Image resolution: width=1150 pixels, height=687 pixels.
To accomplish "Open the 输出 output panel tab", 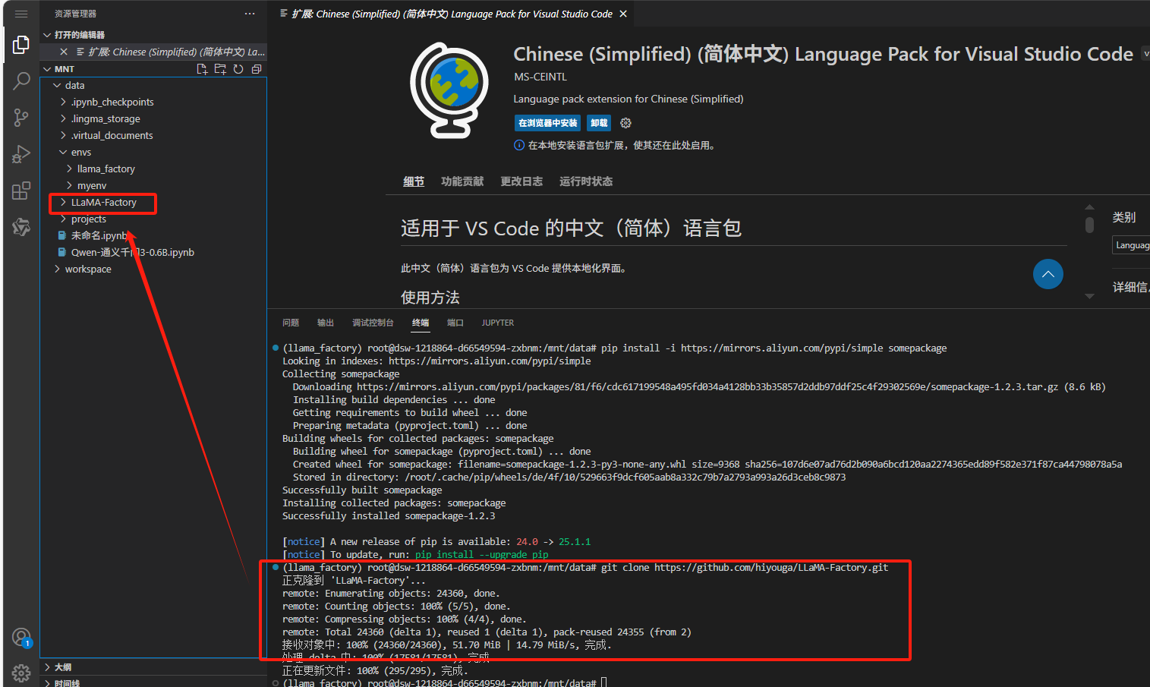I will 326,323.
